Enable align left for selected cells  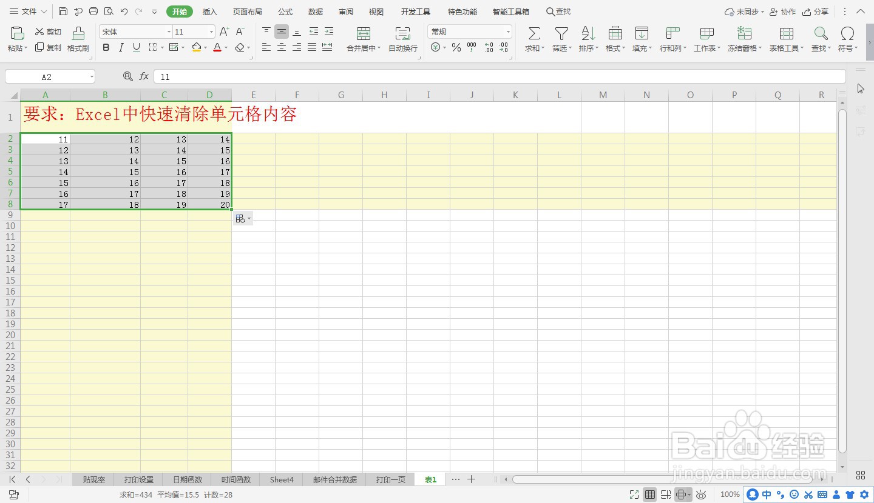pyautogui.click(x=266, y=47)
